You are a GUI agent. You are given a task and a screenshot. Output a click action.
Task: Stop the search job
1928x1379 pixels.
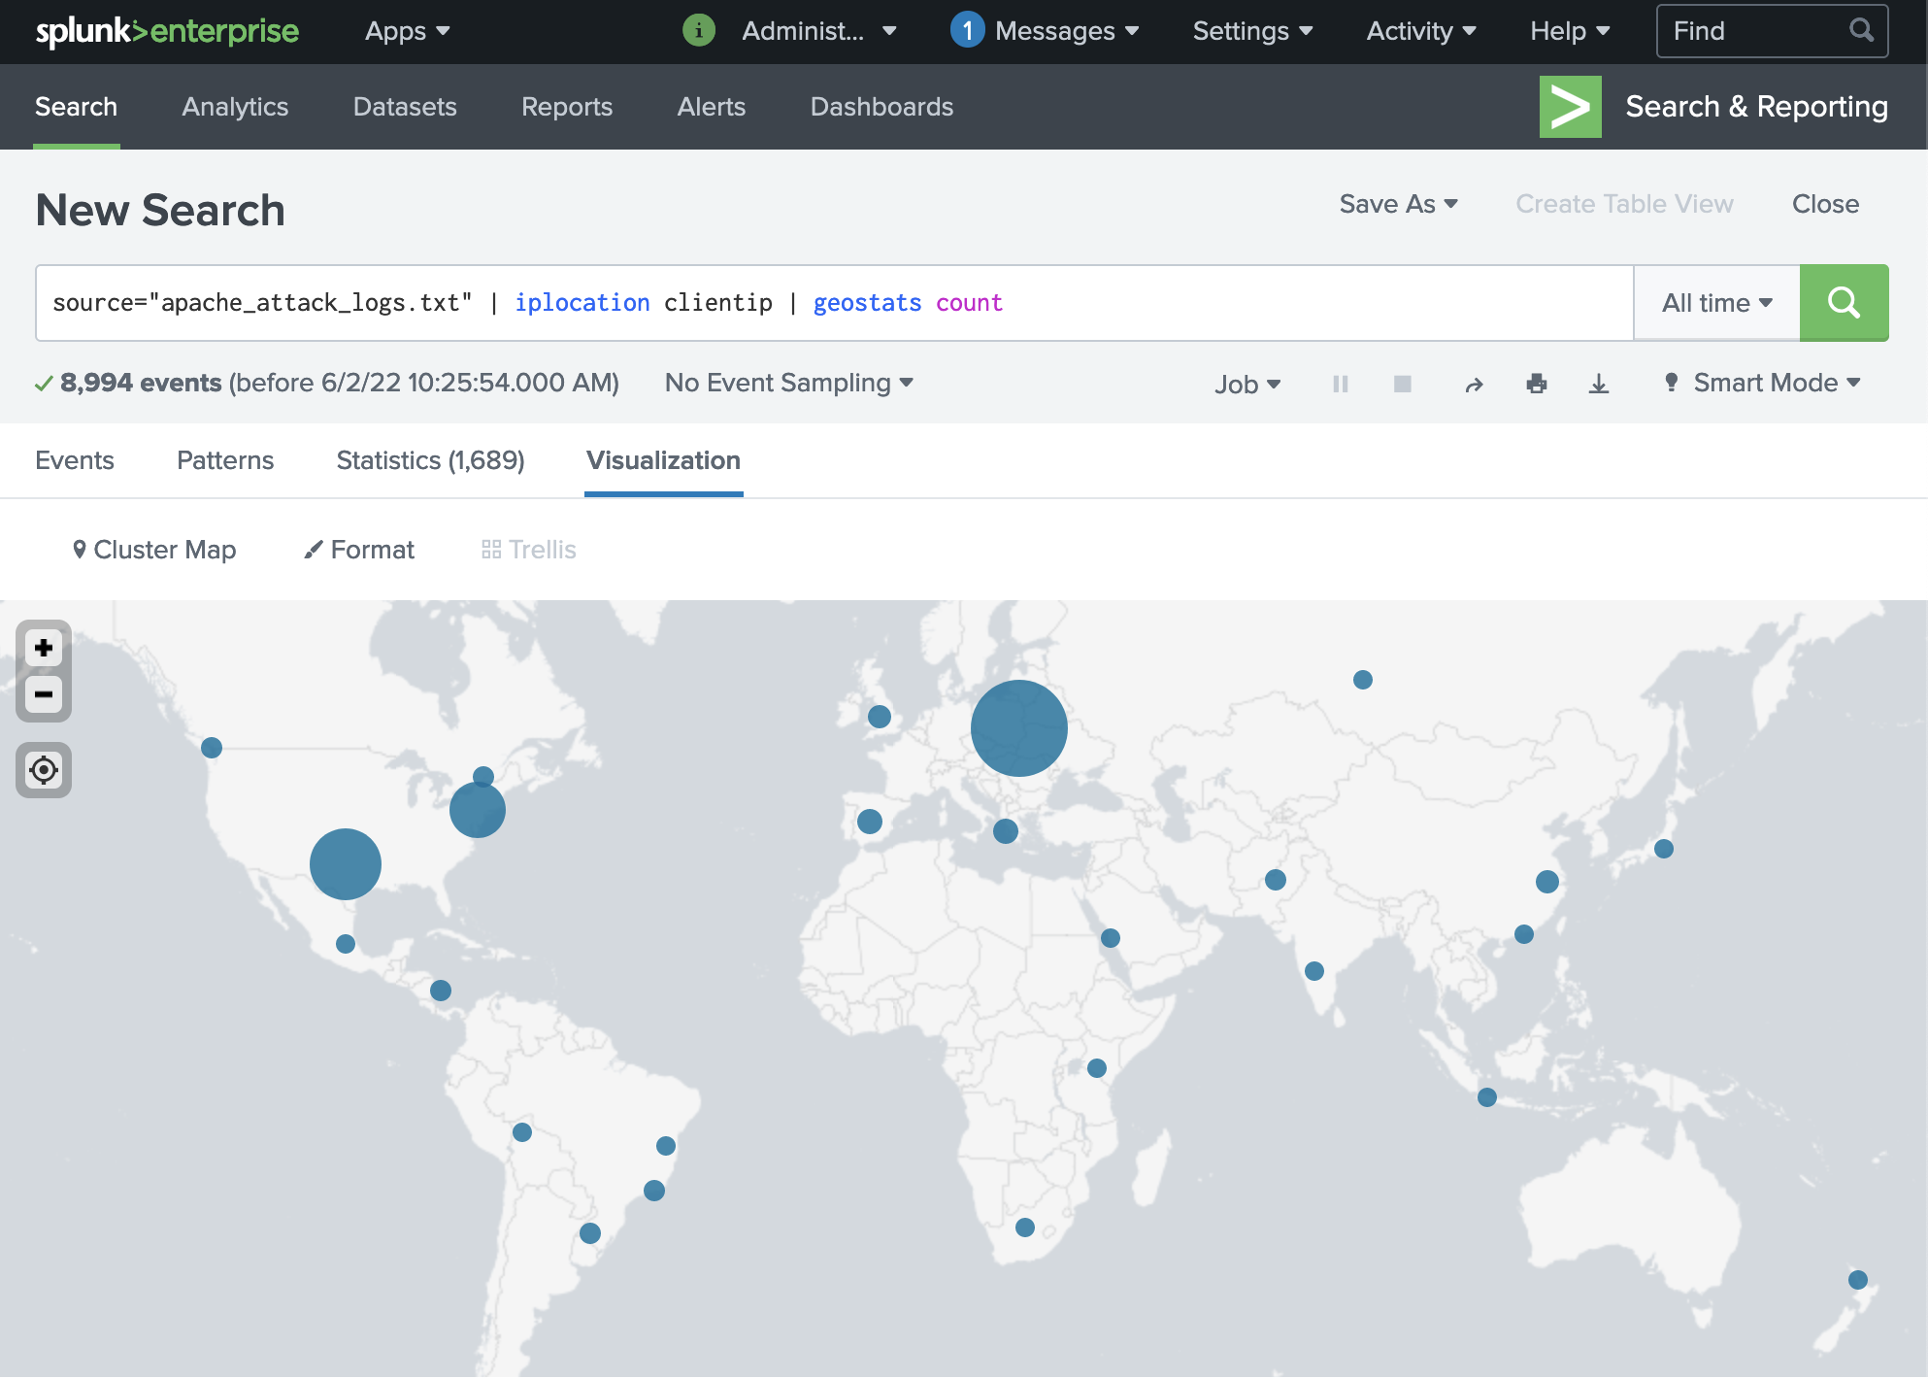coord(1402,384)
